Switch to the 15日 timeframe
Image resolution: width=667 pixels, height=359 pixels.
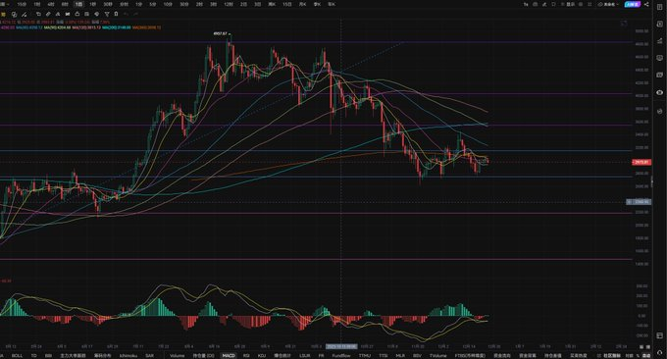pyautogui.click(x=287, y=4)
